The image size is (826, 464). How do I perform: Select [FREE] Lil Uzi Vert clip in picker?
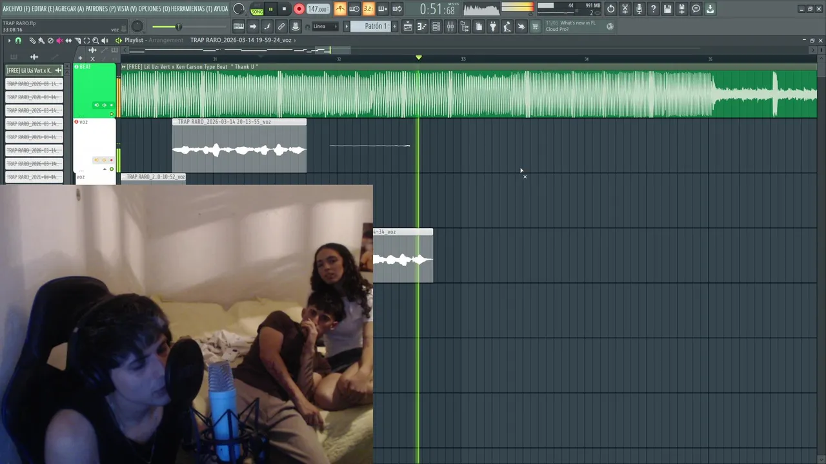(x=34, y=70)
